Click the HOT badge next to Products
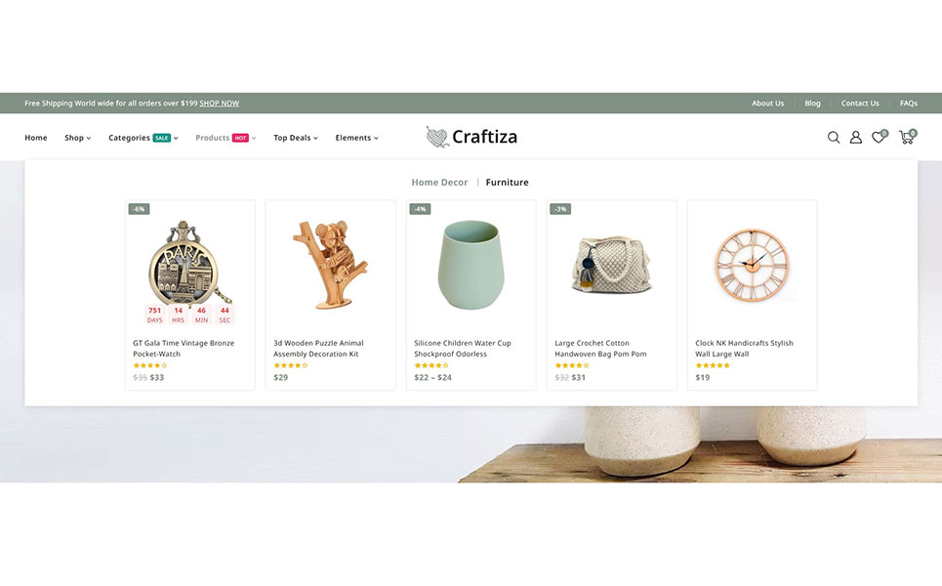The width and height of the screenshot is (942, 586). click(240, 139)
